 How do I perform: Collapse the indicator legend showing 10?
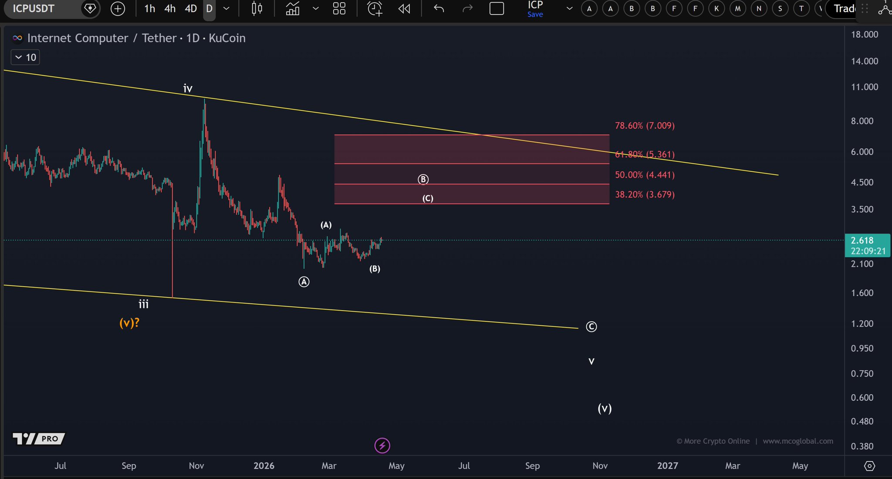(x=19, y=57)
